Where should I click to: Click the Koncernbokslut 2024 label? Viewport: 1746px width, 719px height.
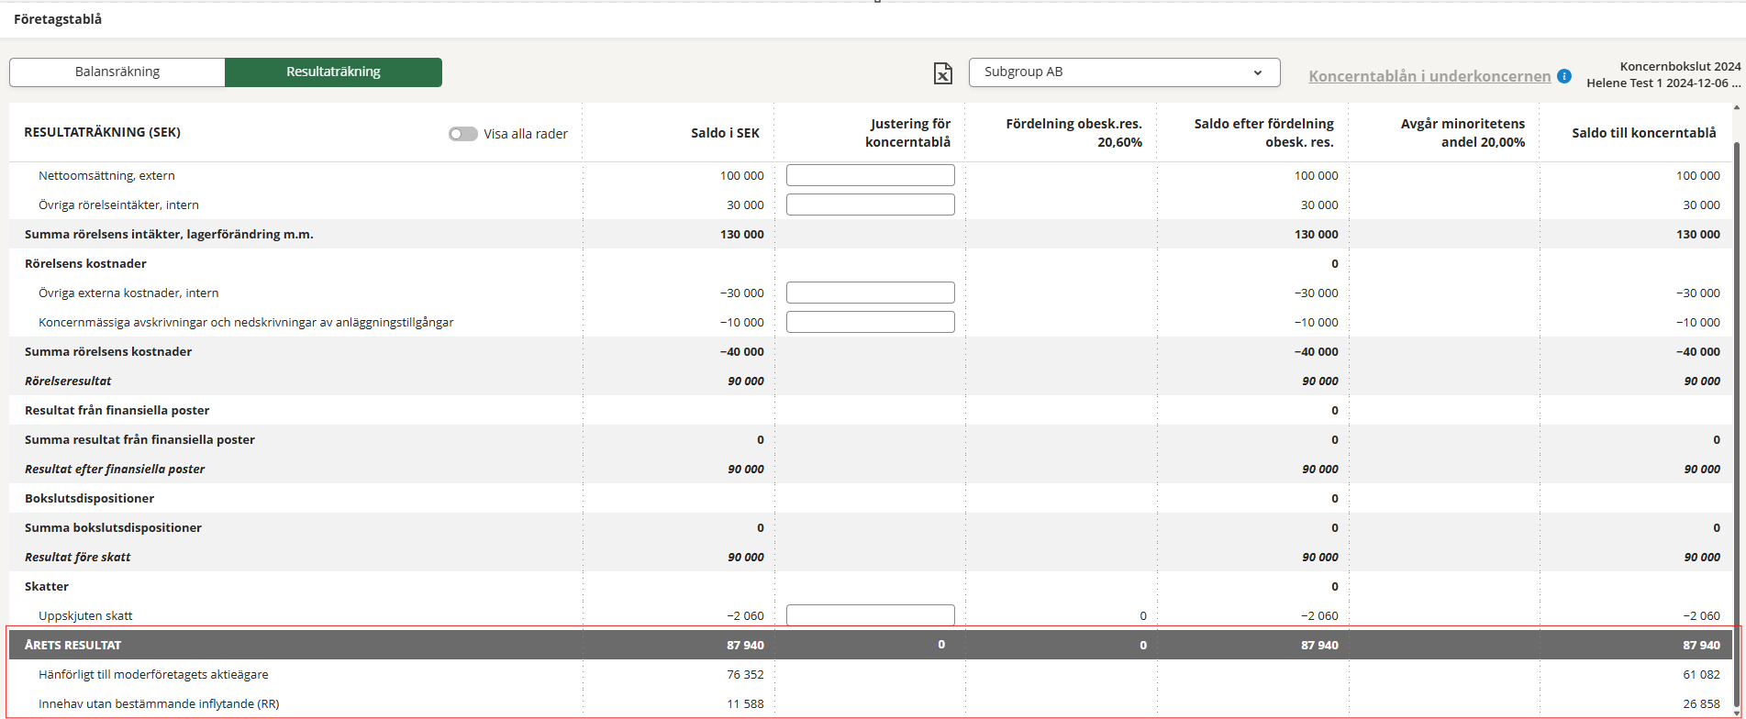(1680, 66)
